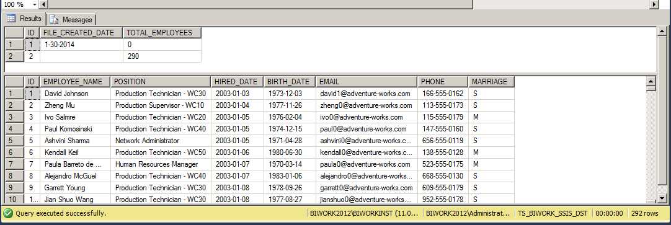The height and width of the screenshot is (225, 671).
Task: Click the Human Resources Manager position cell
Action: 161,164
